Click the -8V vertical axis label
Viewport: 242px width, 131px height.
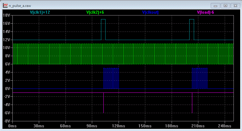pyautogui.click(x=7, y=121)
